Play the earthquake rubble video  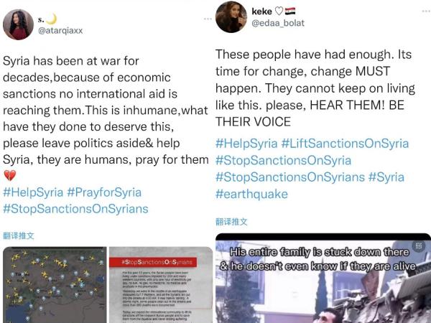point(323,278)
